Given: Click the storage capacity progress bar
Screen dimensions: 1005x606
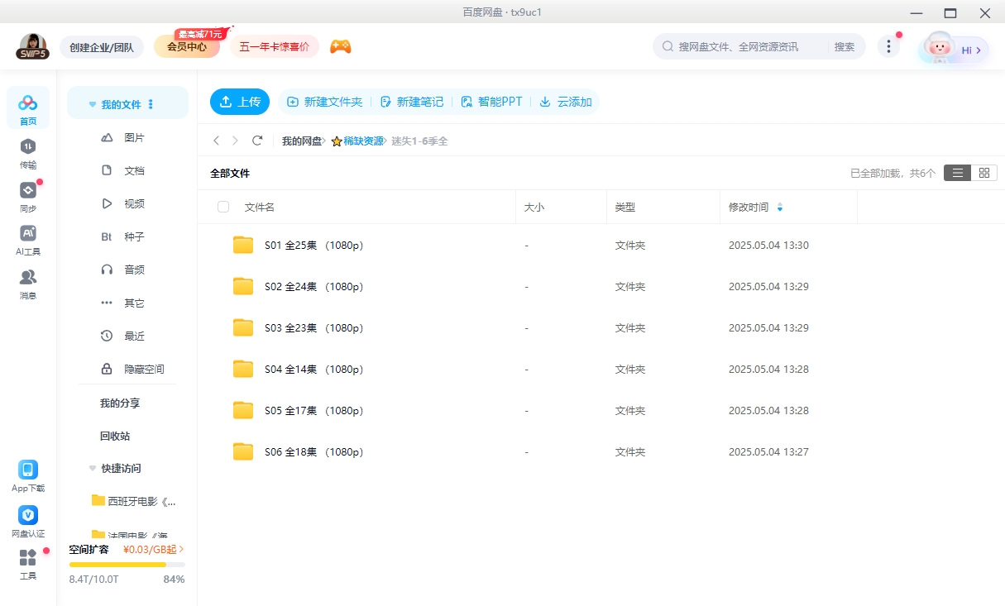Looking at the screenshot, I should point(127,565).
